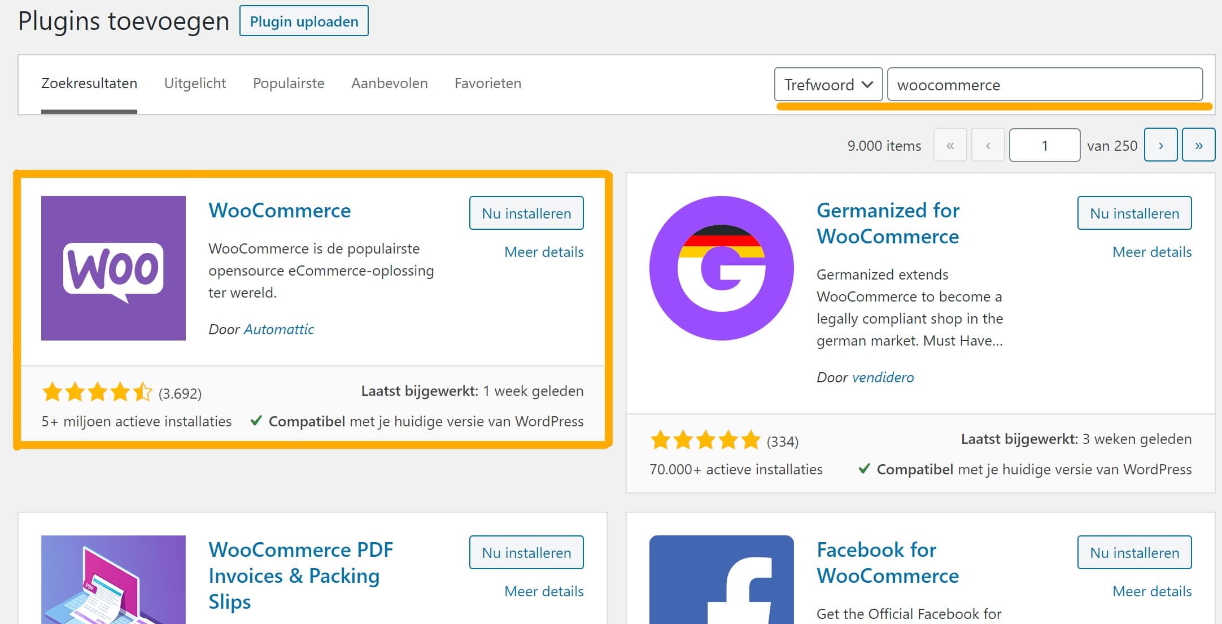Click Laatst bijgewerkt 1 week geleden text

473,391
